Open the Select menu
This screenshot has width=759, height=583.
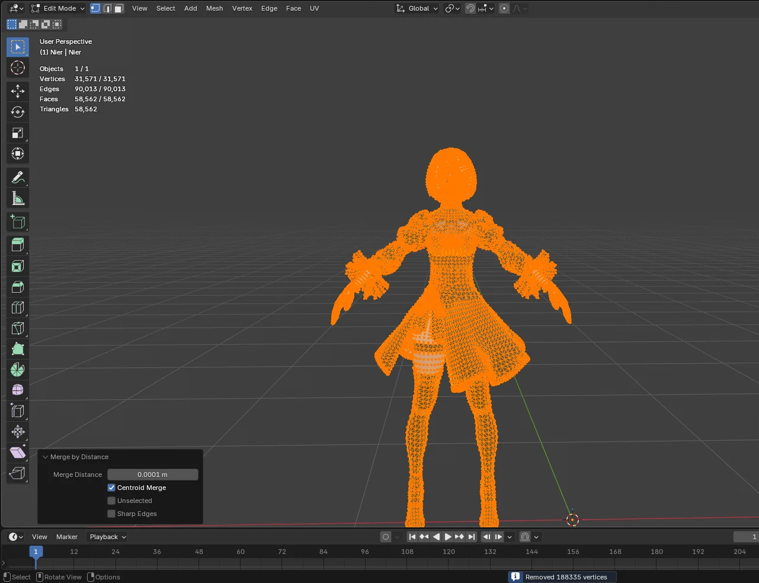click(166, 8)
